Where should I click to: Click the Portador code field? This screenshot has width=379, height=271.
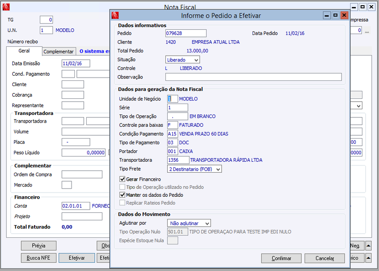click(172, 151)
